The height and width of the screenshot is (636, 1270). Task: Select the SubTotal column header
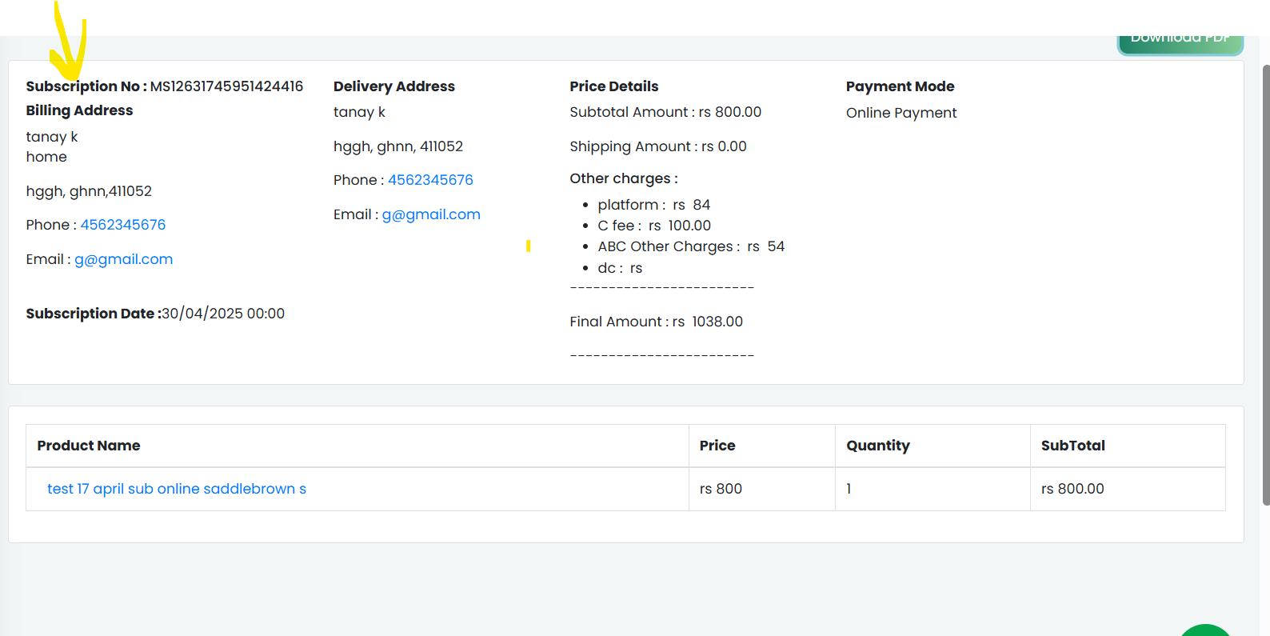[x=1072, y=446]
